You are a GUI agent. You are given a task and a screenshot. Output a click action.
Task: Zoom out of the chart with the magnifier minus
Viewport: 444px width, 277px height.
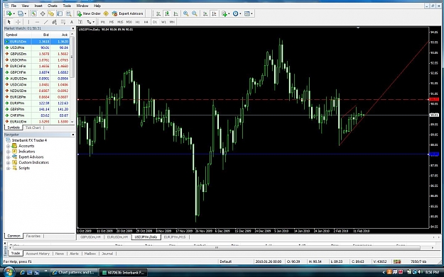[195, 13]
